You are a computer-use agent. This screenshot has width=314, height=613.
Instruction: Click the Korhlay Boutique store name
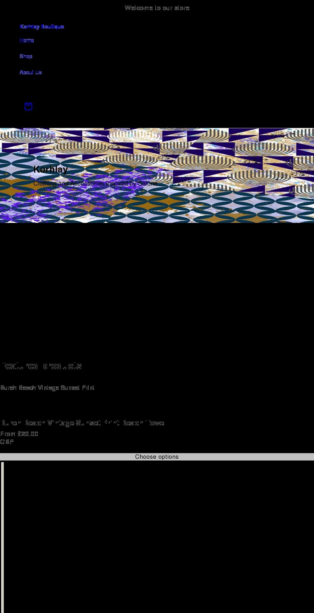click(x=42, y=26)
